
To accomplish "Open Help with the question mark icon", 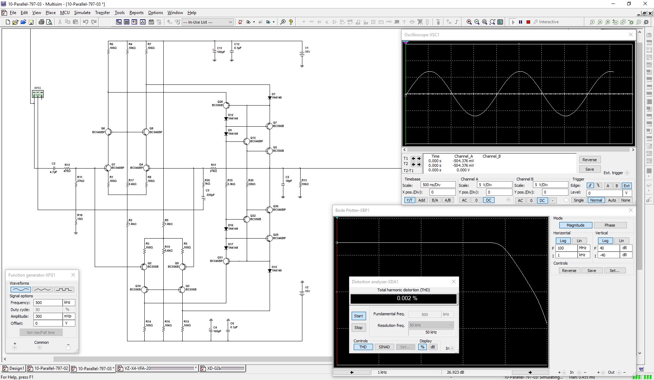I will coord(291,22).
